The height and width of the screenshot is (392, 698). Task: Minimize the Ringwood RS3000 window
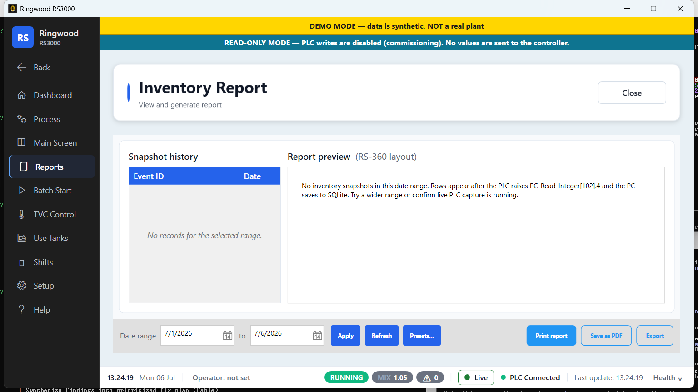[627, 9]
